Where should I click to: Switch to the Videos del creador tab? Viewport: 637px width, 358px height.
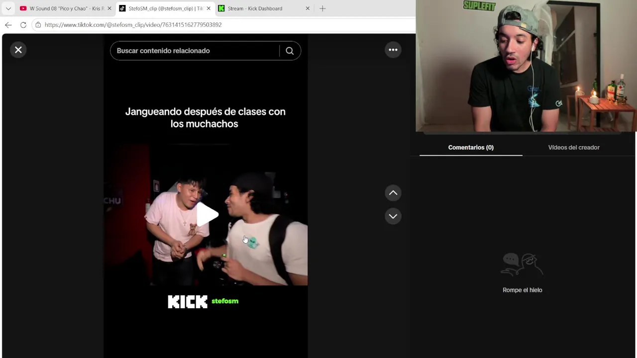pos(574,147)
